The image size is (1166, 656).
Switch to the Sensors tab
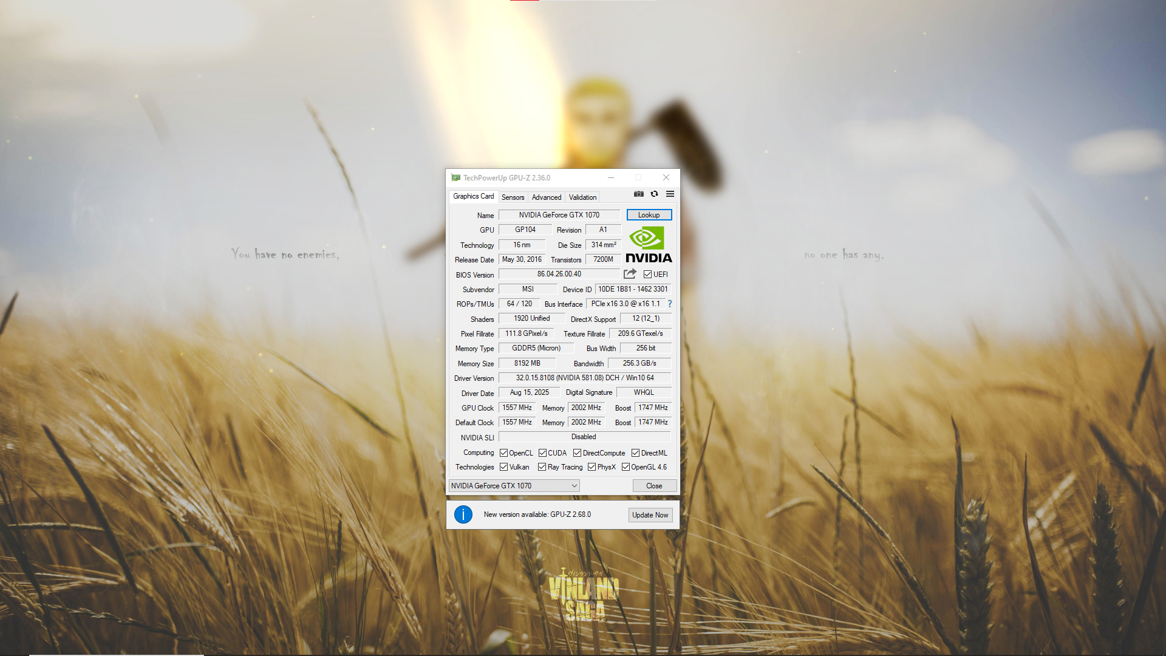(513, 197)
